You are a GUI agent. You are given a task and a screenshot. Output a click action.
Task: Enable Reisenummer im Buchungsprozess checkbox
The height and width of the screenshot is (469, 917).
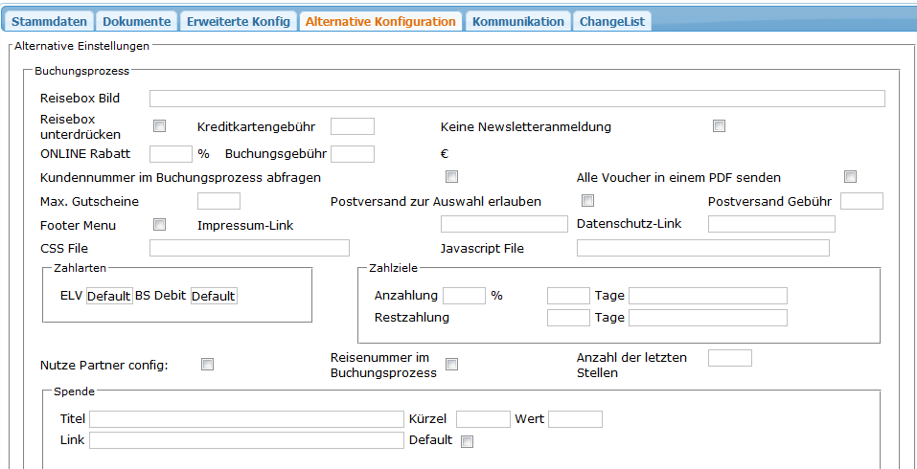click(x=452, y=364)
